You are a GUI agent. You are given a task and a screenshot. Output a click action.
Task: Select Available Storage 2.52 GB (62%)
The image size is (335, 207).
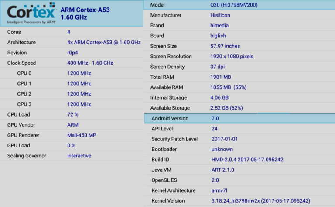click(x=226, y=108)
